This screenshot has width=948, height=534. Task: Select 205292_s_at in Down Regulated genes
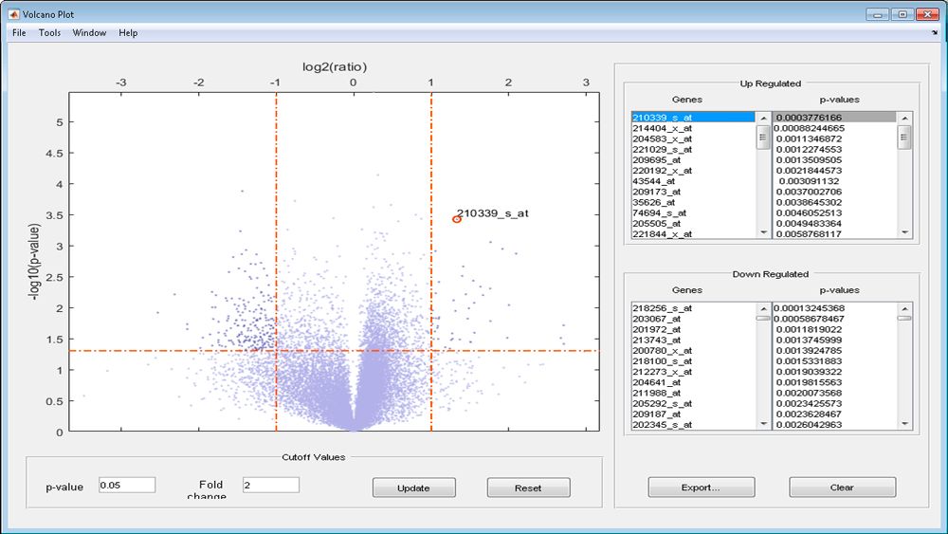click(693, 403)
